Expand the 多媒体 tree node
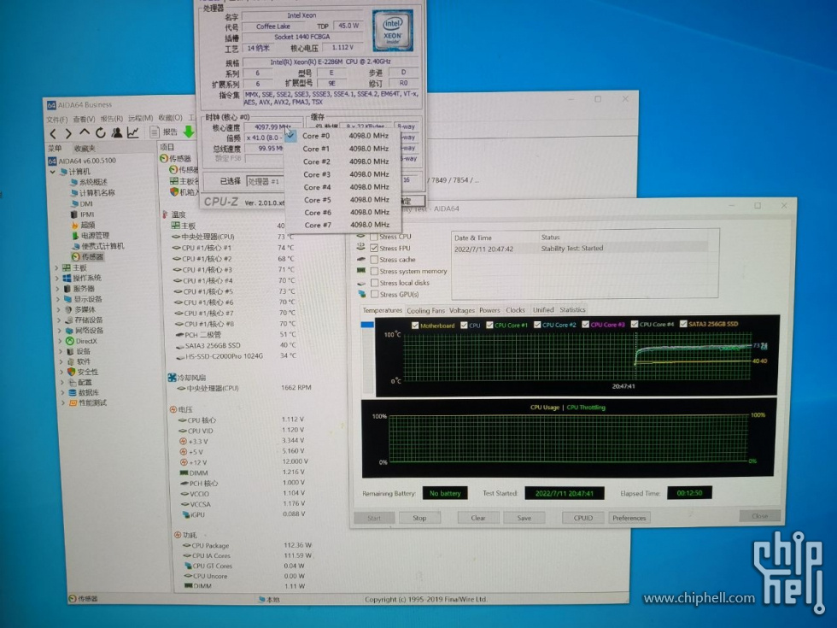The width and height of the screenshot is (837, 628). [58, 309]
